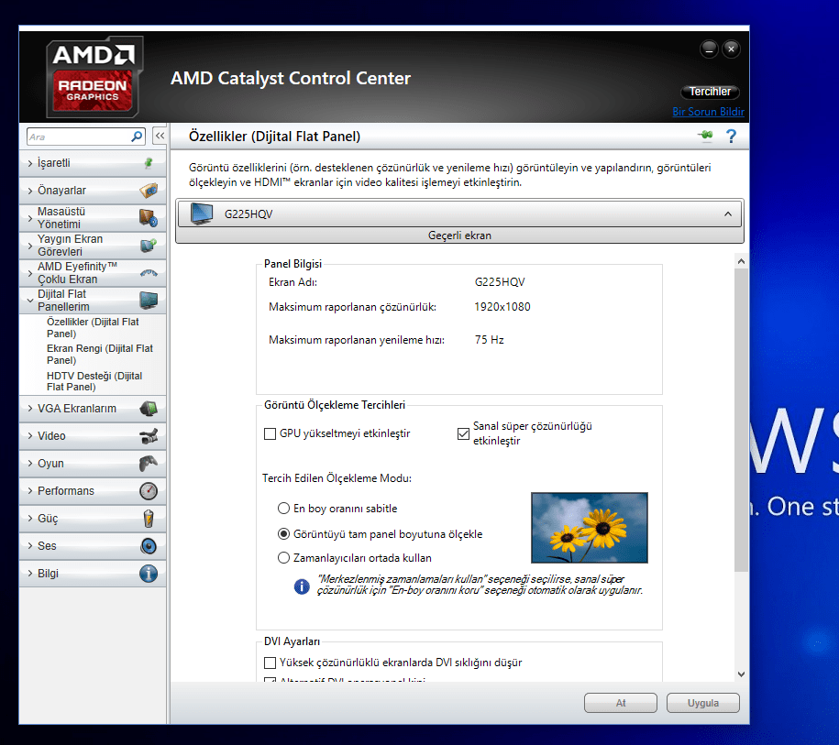
Task: Collapse Dijital Flat Panellerim section
Action: click(x=30, y=301)
